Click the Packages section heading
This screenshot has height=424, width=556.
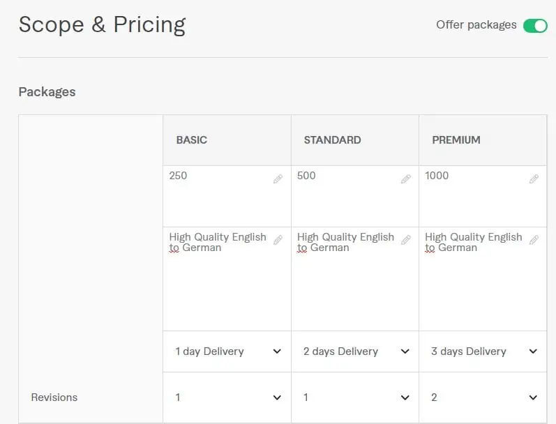(47, 92)
